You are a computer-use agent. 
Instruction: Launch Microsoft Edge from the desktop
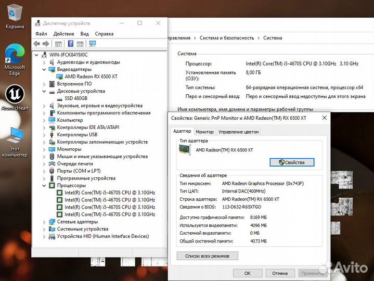tap(15, 60)
